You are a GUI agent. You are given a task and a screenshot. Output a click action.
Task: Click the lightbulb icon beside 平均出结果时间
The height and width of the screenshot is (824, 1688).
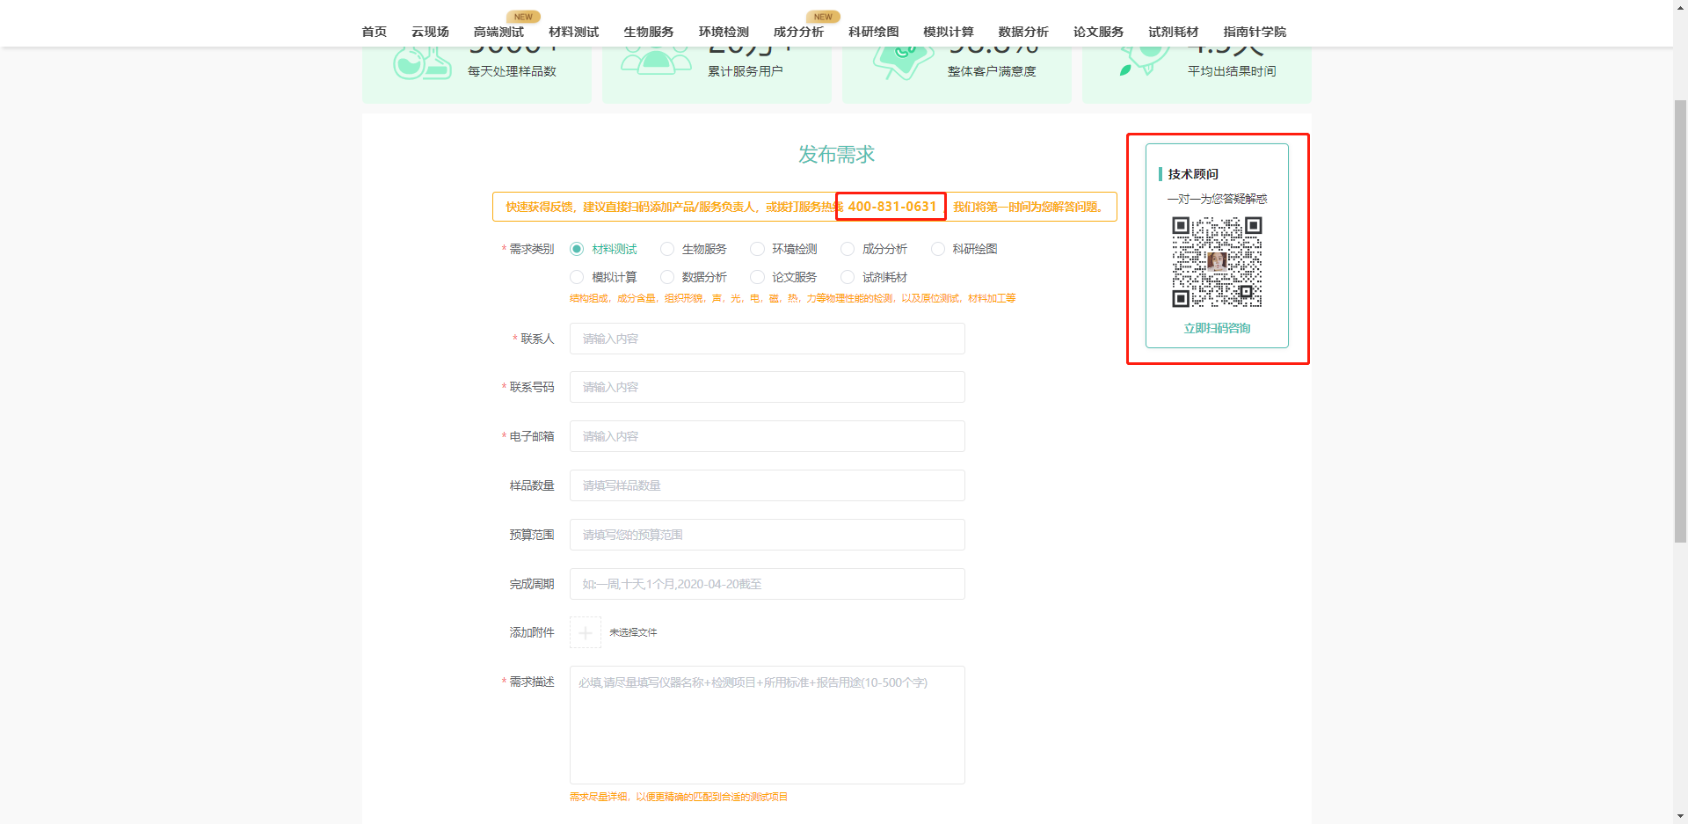tap(1144, 60)
